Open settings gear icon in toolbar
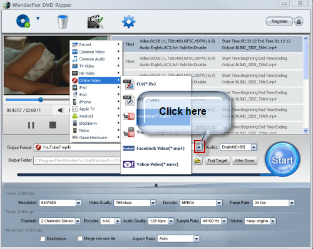The height and width of the screenshot is (249, 313). pyautogui.click(x=128, y=21)
